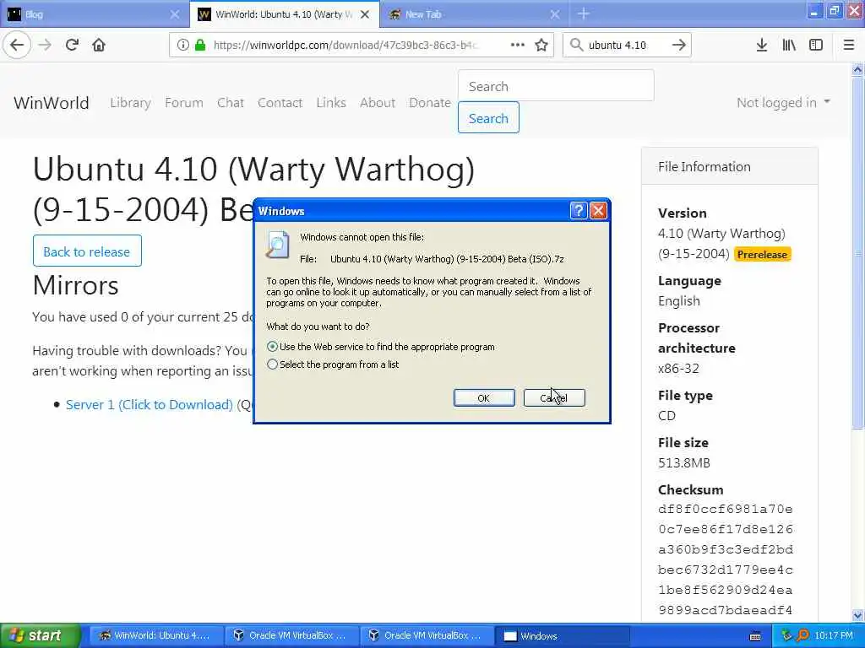Switch to first Oracle VM VirtualBox taskbar button
Image resolution: width=865 pixels, height=648 pixels.
pyautogui.click(x=291, y=635)
